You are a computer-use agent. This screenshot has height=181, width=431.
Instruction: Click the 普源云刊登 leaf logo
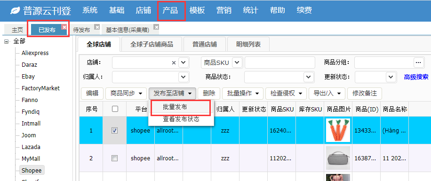(x=15, y=11)
